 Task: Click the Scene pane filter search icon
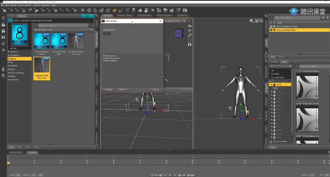click(x=272, y=18)
